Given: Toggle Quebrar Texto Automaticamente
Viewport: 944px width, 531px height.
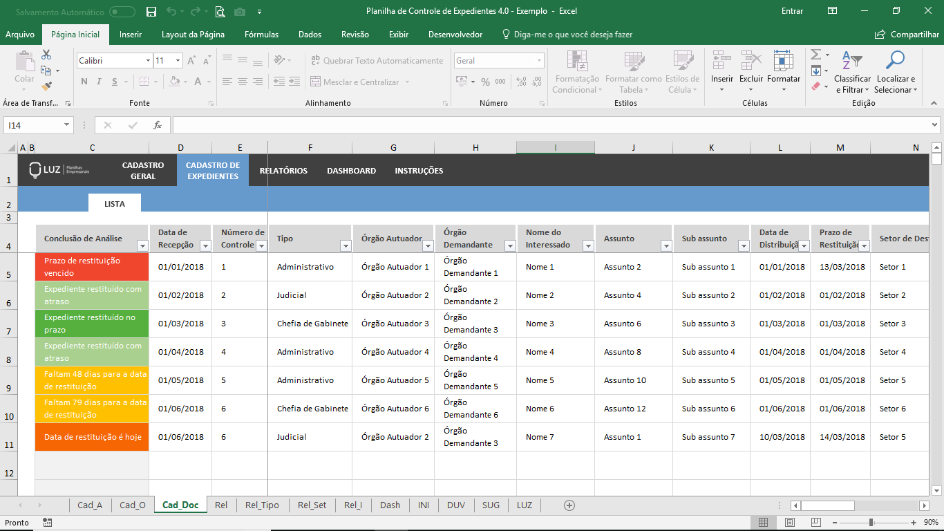Looking at the screenshot, I should click(377, 61).
